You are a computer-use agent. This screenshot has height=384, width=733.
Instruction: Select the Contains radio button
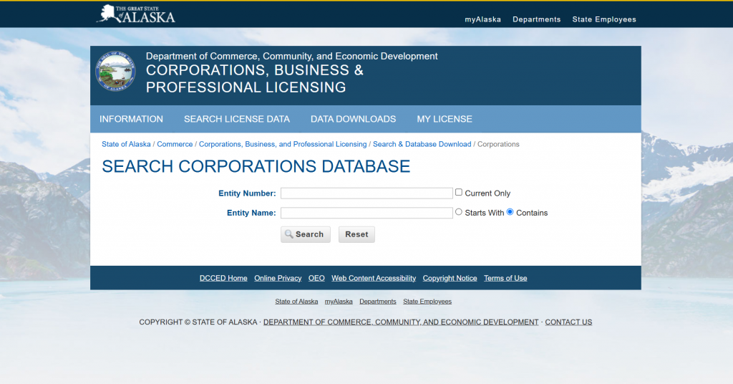point(510,212)
